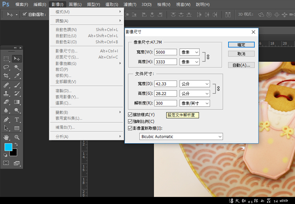Click 自動(A)... button

click(x=242, y=65)
